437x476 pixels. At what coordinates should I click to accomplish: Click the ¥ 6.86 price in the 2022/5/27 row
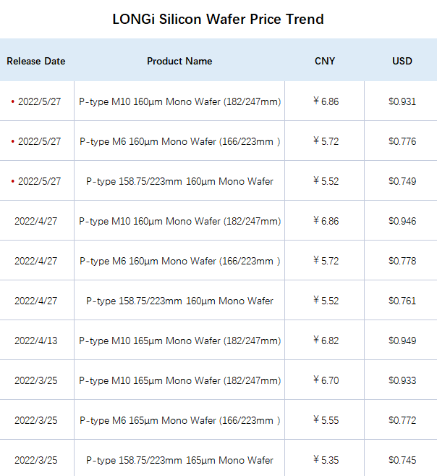click(x=326, y=101)
